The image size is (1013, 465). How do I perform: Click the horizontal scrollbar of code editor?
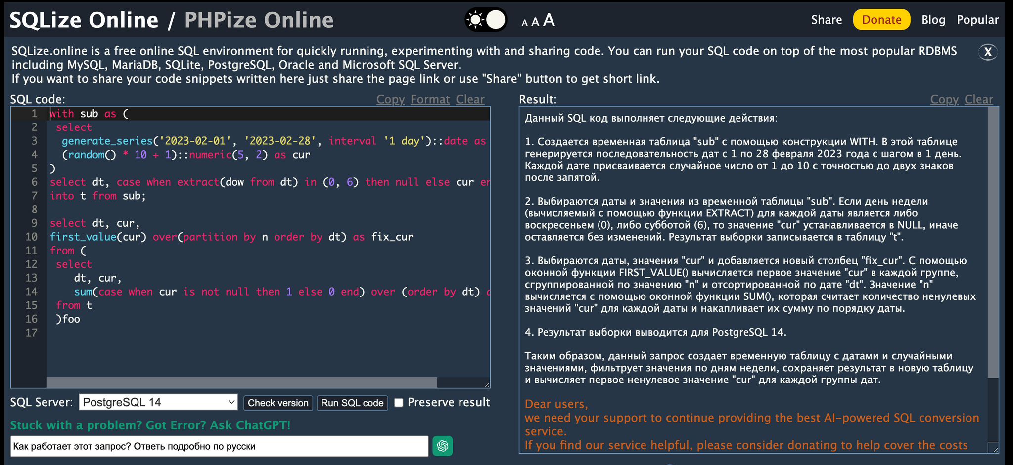tap(242, 382)
